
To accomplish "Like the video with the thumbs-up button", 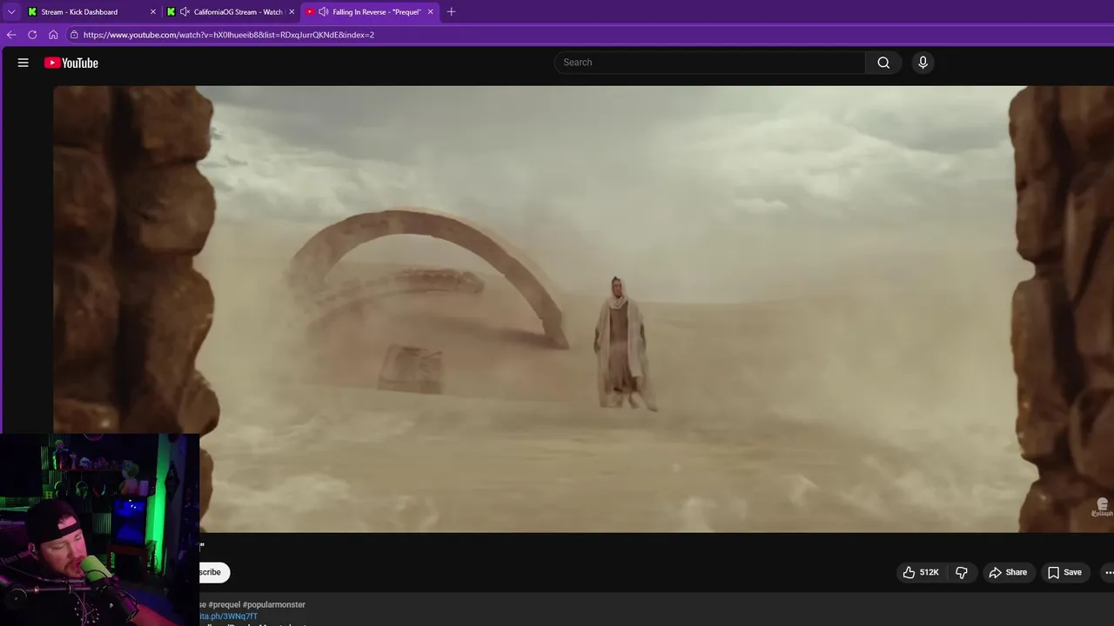I will [x=922, y=572].
